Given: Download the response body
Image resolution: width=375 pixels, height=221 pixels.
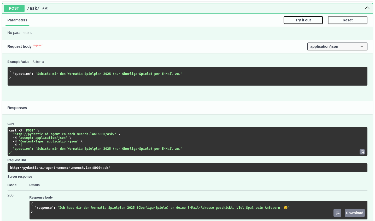Looking at the screenshot, I should [355, 213].
